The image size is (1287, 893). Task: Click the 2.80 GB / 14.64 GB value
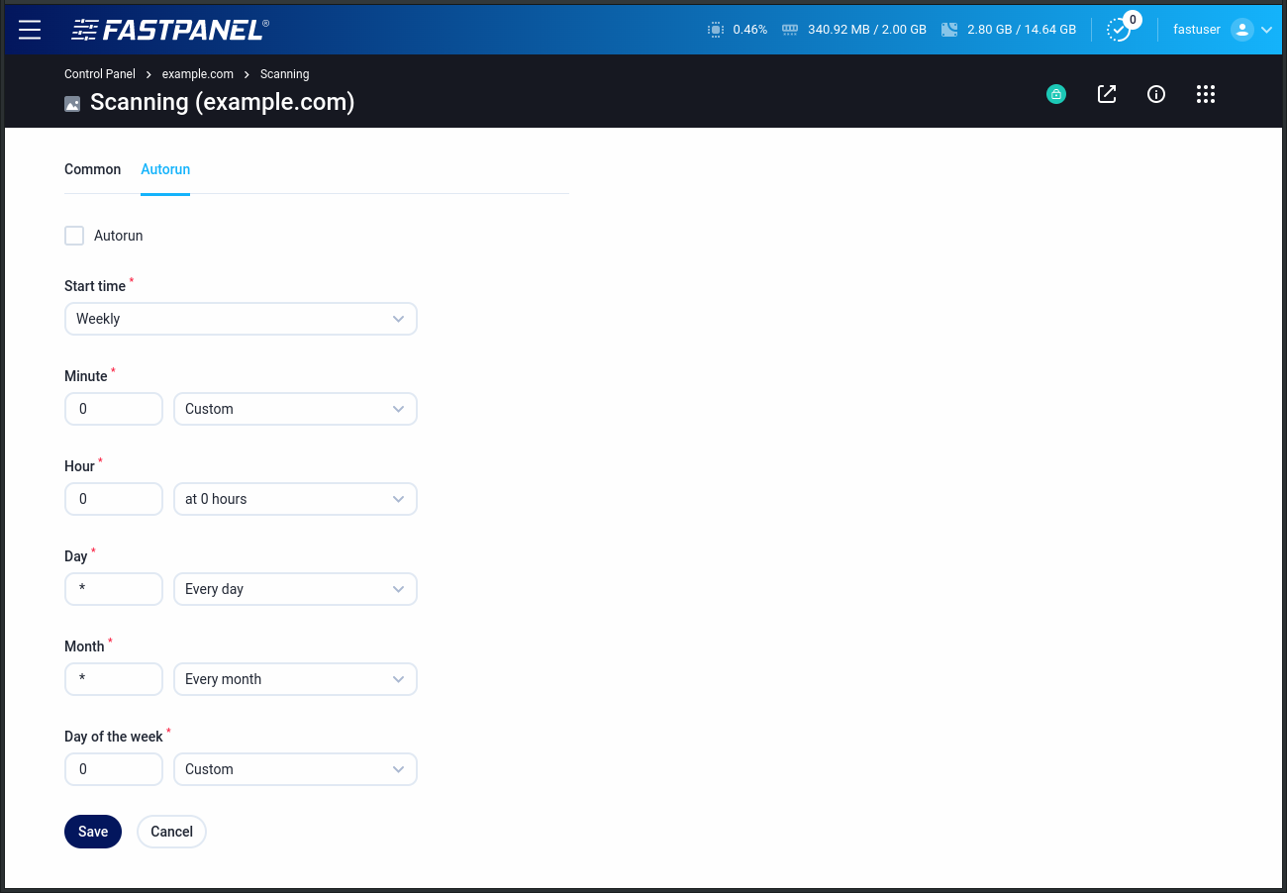click(1022, 30)
